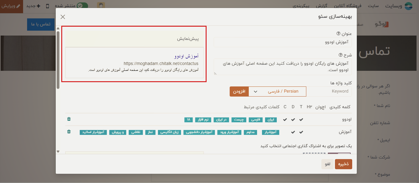
Task: Delete the آموزش keyword row trash icon
Action: click(x=69, y=132)
